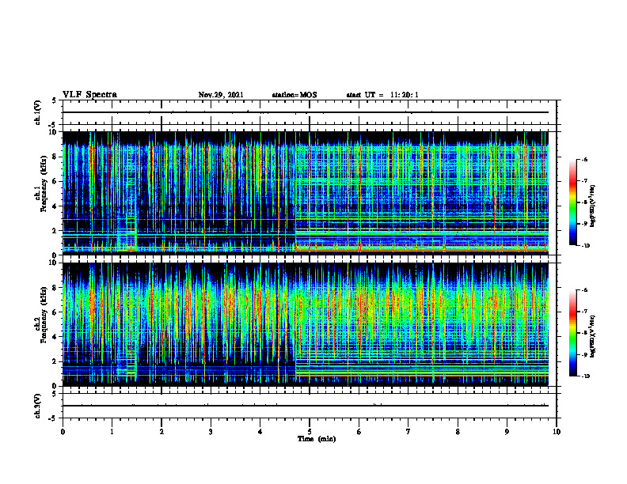Click time axis tick label "10"
Screen dimensions: 627x484
[557, 432]
